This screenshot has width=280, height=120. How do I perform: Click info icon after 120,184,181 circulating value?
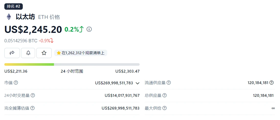pos(272,83)
